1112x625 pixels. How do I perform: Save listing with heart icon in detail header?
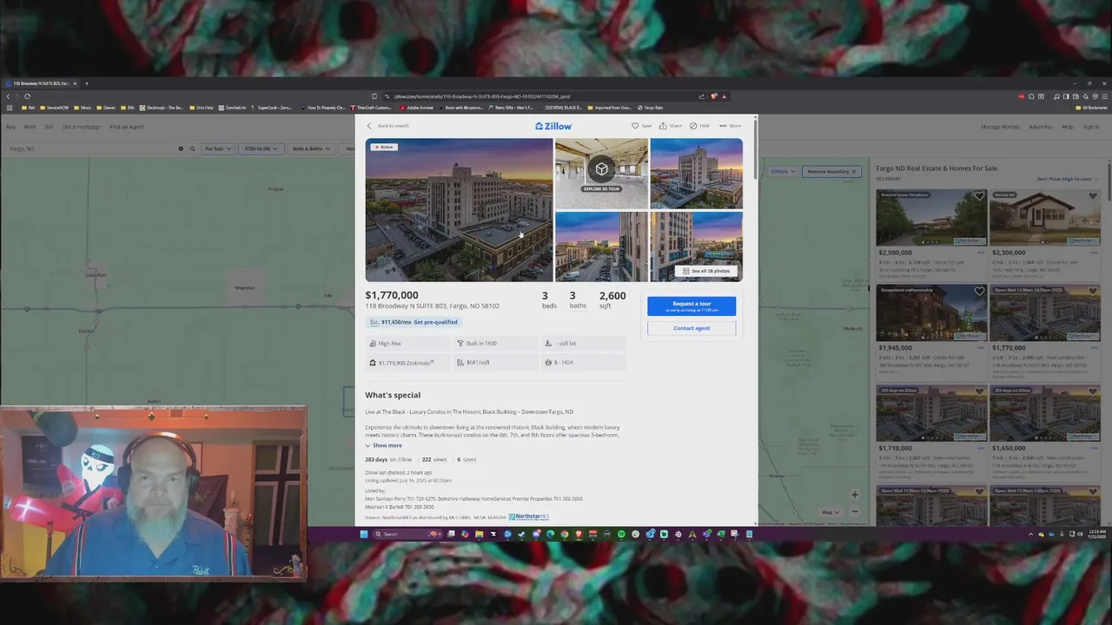point(635,126)
